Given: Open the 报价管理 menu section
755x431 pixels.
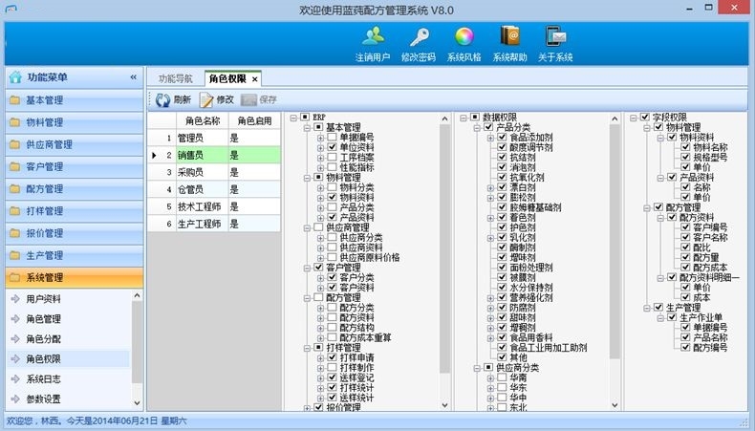Looking at the screenshot, I should click(x=75, y=233).
